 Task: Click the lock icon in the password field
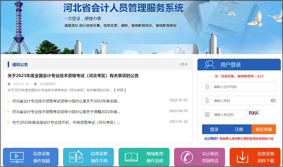[207, 101]
